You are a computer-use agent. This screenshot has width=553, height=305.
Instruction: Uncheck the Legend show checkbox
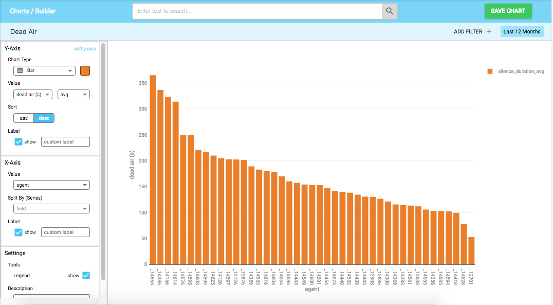point(86,275)
